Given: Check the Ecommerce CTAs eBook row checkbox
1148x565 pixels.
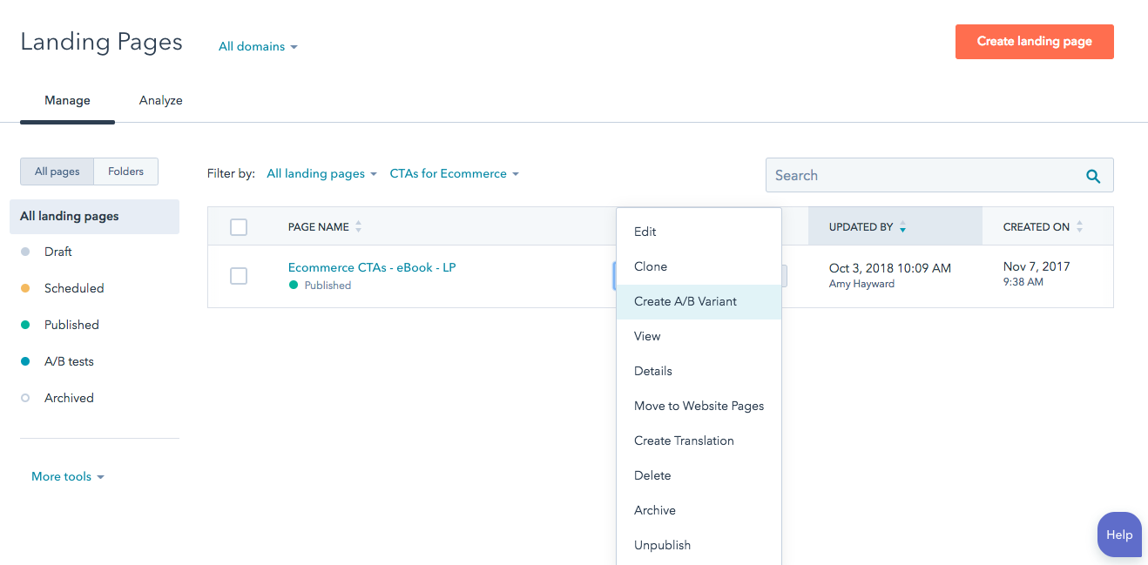Looking at the screenshot, I should [x=238, y=276].
